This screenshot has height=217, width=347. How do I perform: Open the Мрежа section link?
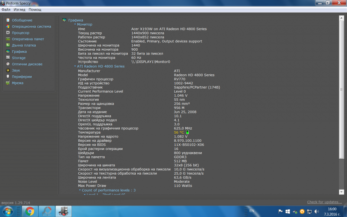click(18, 83)
